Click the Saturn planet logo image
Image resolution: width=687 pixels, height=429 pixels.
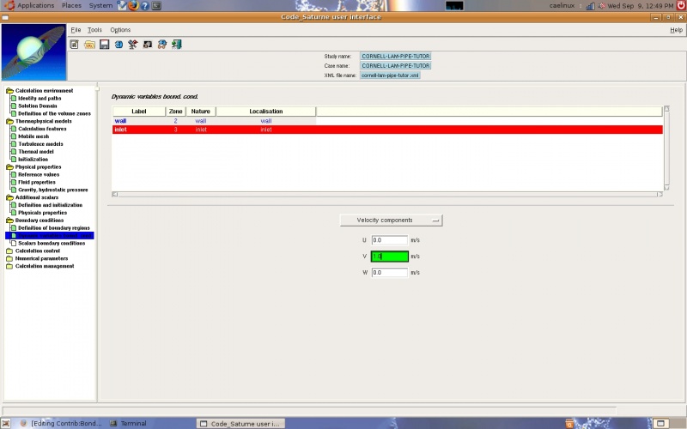click(x=33, y=52)
